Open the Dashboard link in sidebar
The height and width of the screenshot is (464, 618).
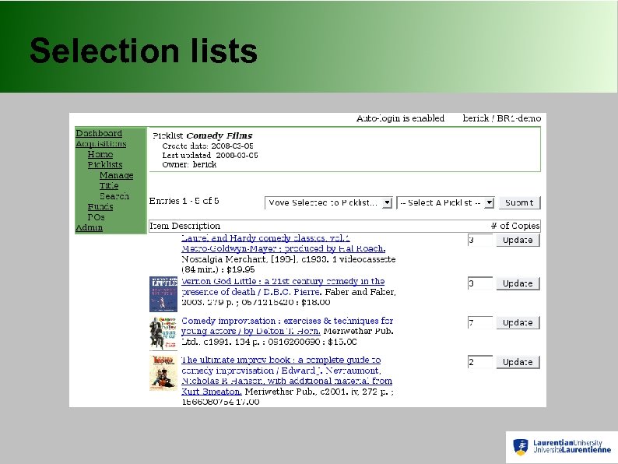tap(99, 133)
